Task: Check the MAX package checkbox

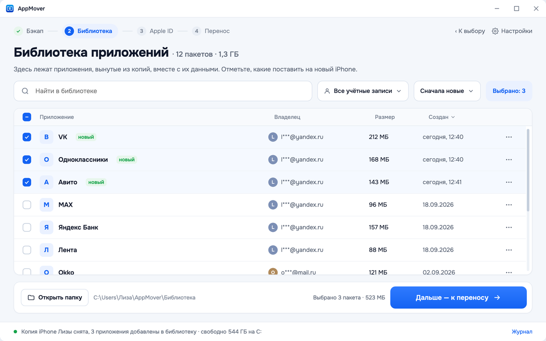Action: [x=27, y=205]
